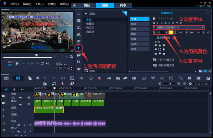The height and width of the screenshot is (138, 213).
Task: Switch to the 捕获 tab
Action: [87, 5]
